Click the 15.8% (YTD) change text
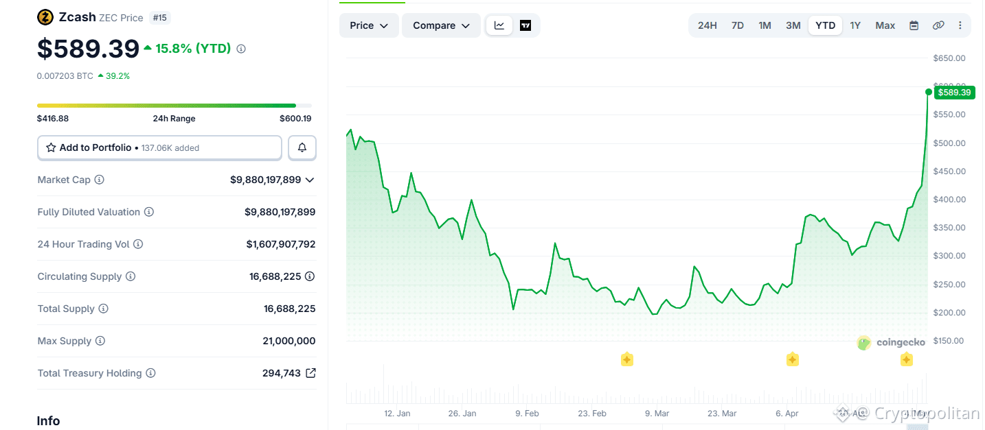Viewport: 985px width, 430px height. pyautogui.click(x=193, y=49)
